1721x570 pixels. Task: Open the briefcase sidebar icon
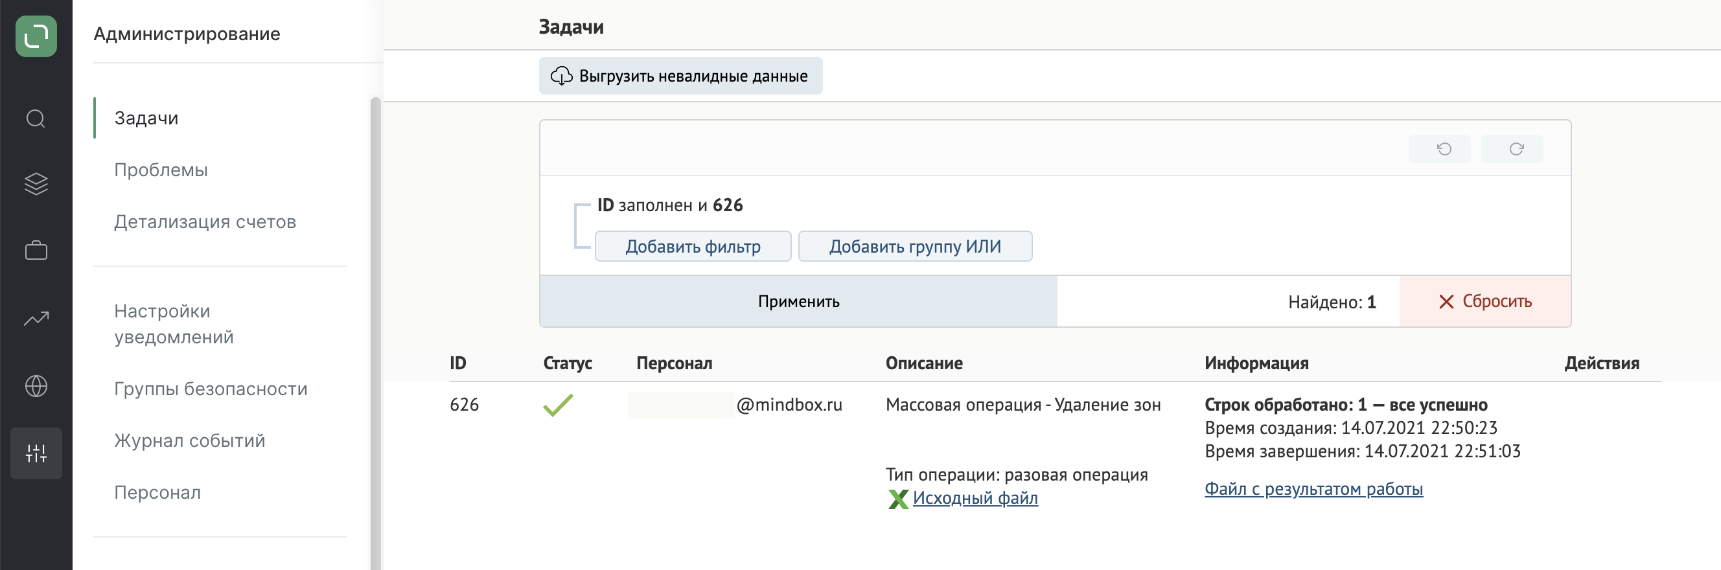coord(36,251)
